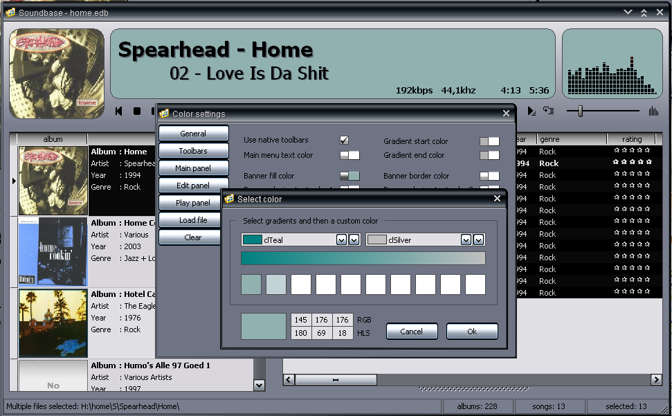
Task: Click the Soundbase roll-down chevron button
Action: pyautogui.click(x=628, y=12)
